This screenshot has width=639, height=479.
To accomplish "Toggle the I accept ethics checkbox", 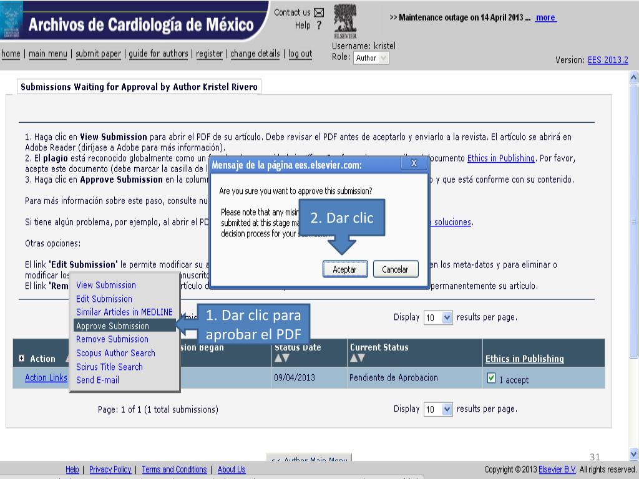I will [x=492, y=378].
